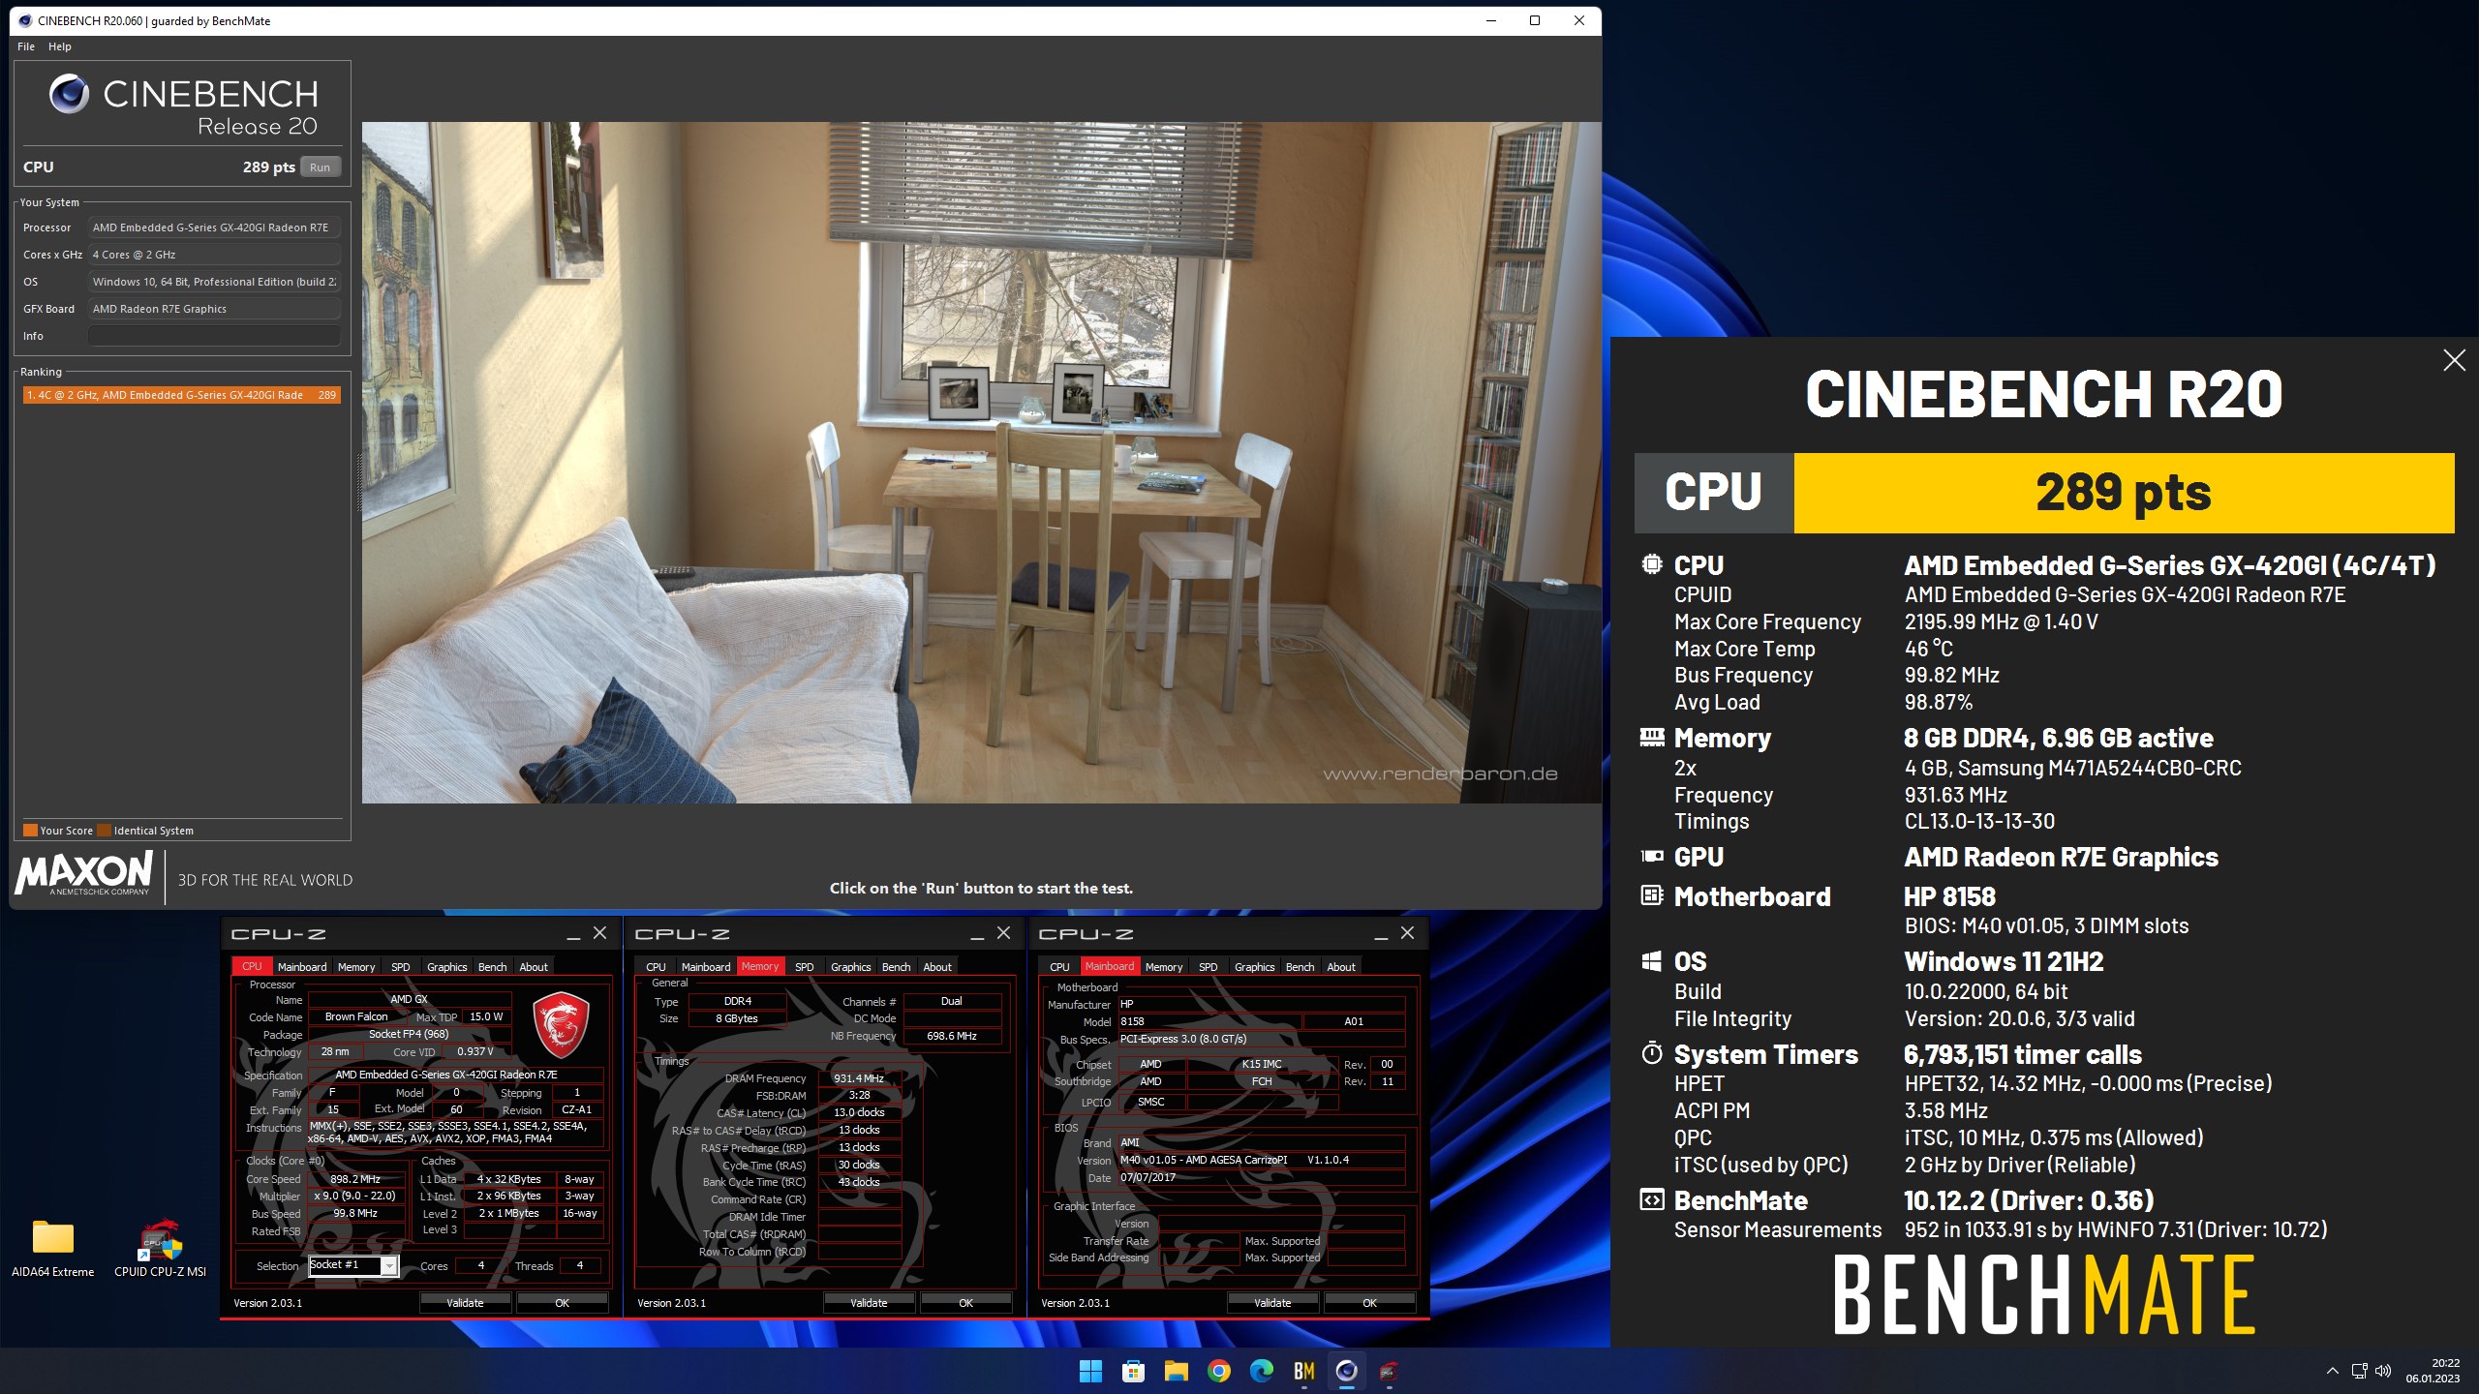Click Run to start the CPU test
This screenshot has width=2479, height=1394.
(321, 167)
